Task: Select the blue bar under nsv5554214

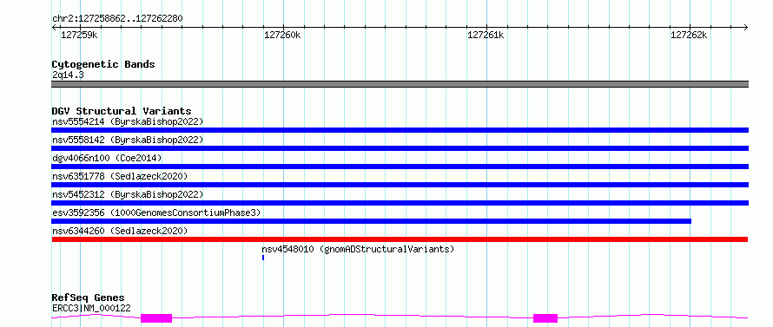Action: click(x=400, y=130)
